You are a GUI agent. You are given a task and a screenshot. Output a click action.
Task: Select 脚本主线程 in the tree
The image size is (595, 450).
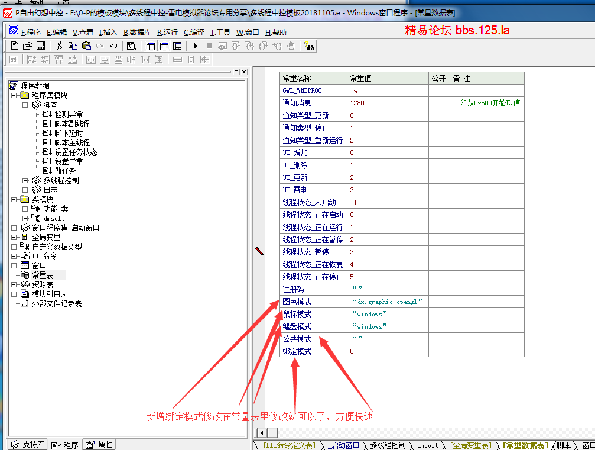tap(72, 143)
